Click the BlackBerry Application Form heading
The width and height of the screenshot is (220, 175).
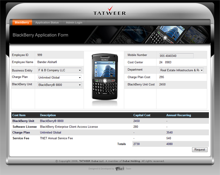click(x=40, y=35)
